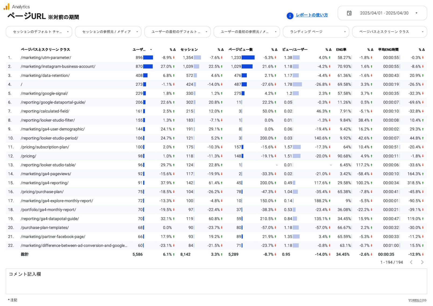
Task: Open the レポートの使い方 link
Action: pos(312,15)
